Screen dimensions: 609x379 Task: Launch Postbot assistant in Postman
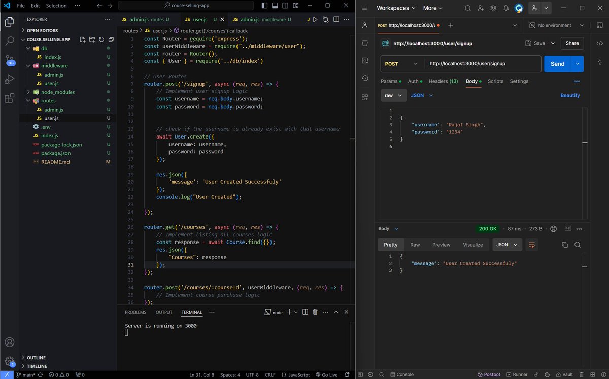[x=489, y=374]
